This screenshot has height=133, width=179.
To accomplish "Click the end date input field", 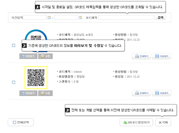I will (x=66, y=17).
